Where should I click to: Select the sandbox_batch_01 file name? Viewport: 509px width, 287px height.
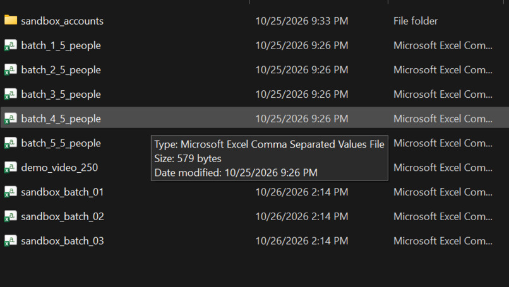click(63, 192)
